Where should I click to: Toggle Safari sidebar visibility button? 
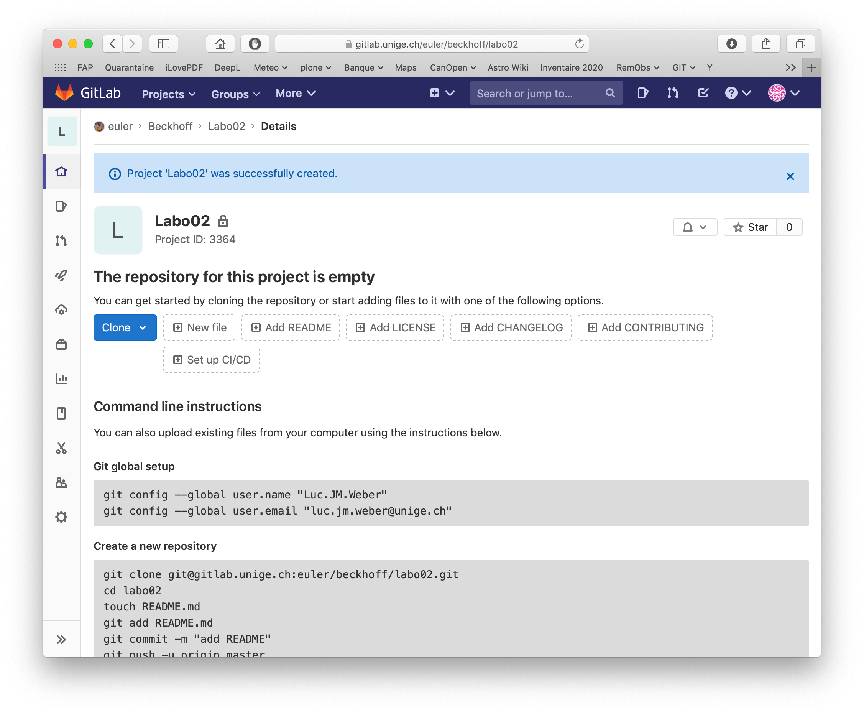164,44
